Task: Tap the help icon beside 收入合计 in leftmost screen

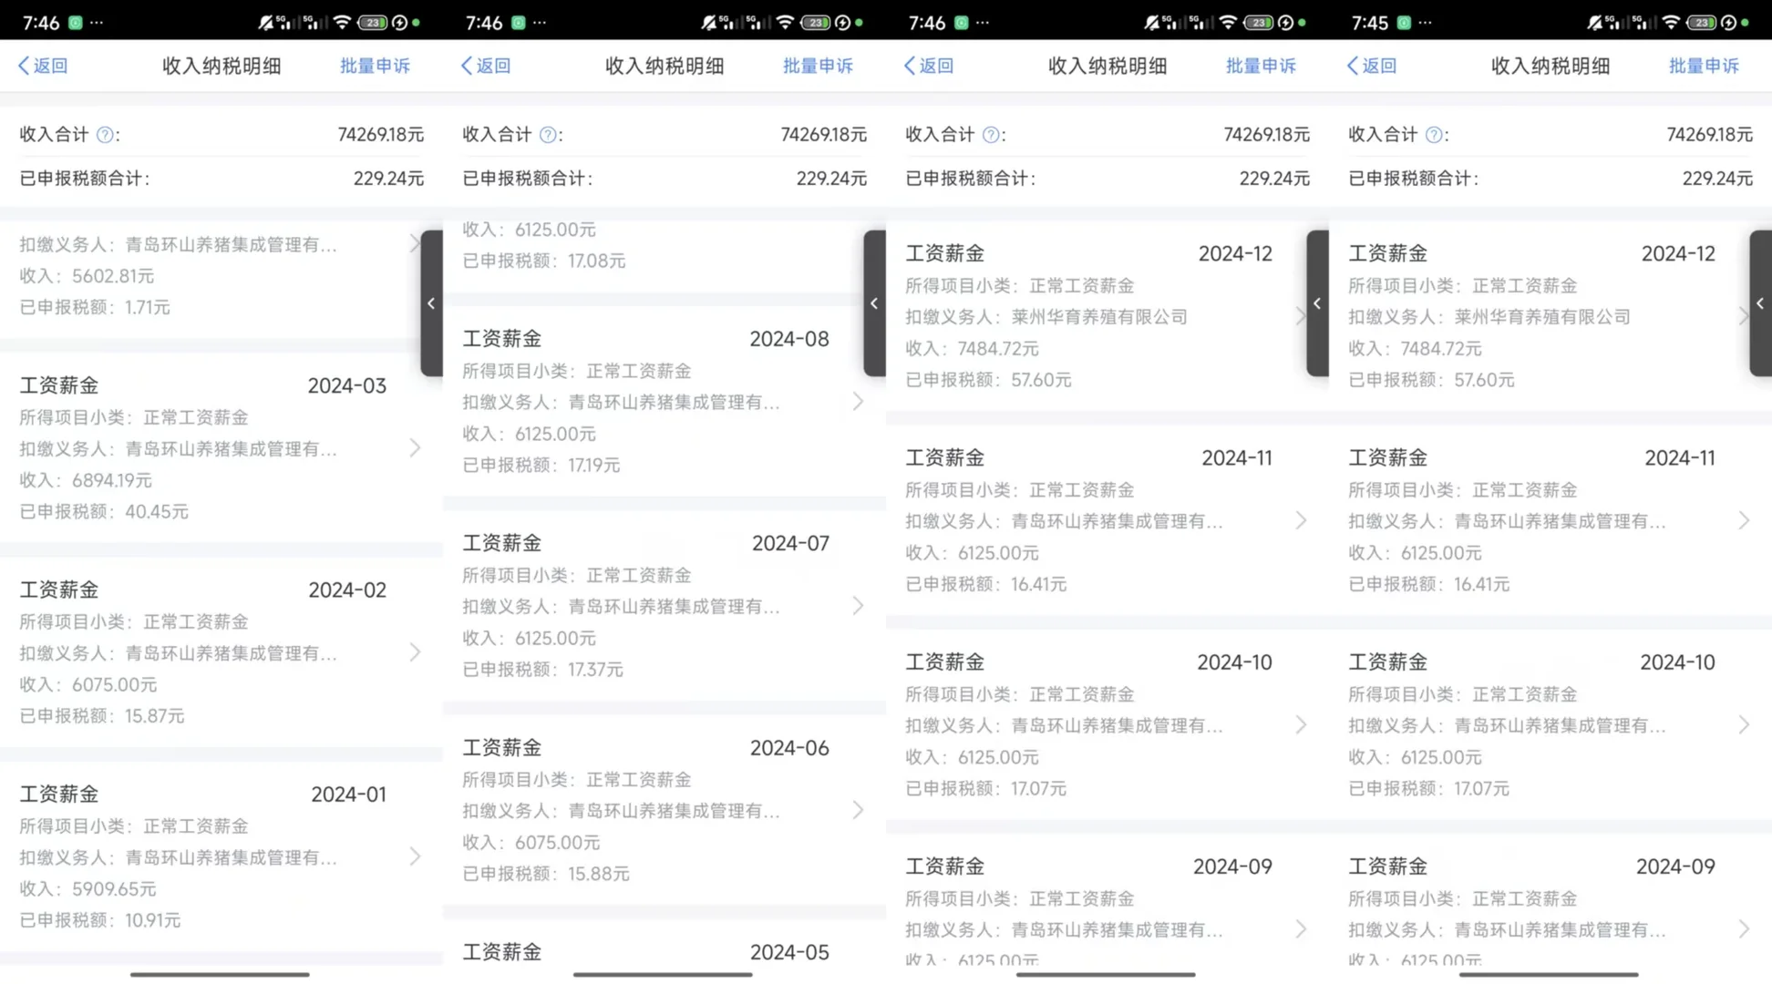Action: pyautogui.click(x=105, y=135)
